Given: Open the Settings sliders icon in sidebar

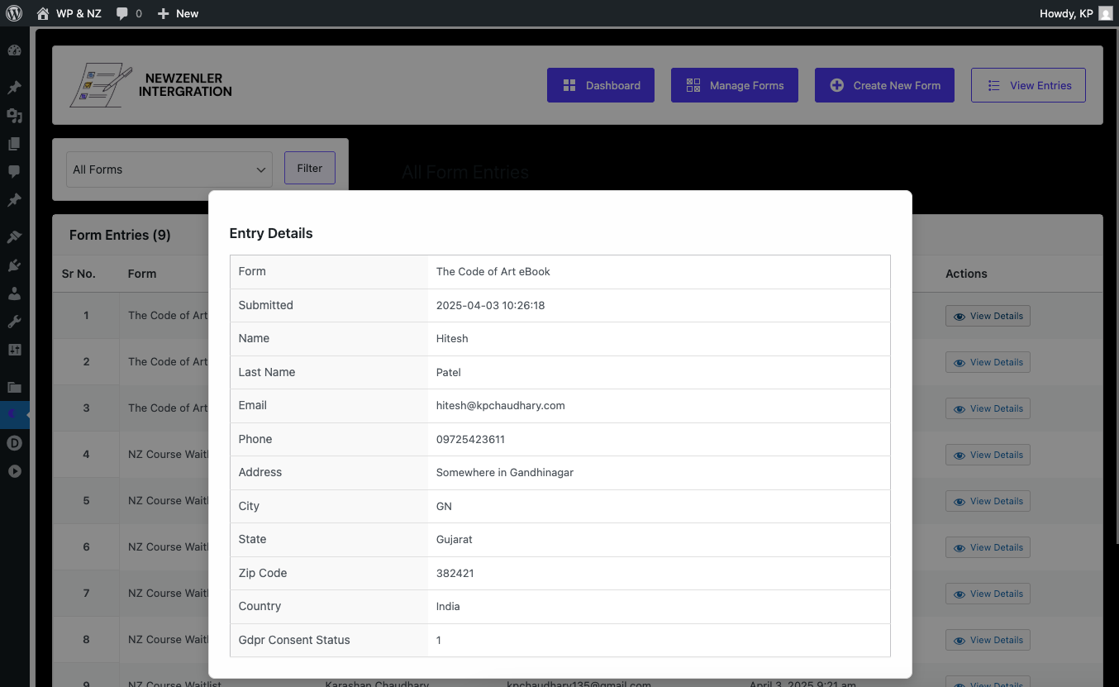Looking at the screenshot, I should (14, 350).
